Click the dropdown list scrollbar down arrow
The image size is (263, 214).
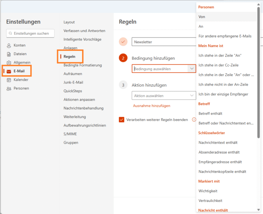pyautogui.click(x=258, y=210)
